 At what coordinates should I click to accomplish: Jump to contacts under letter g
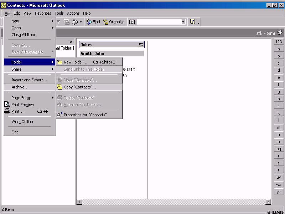(x=279, y=92)
